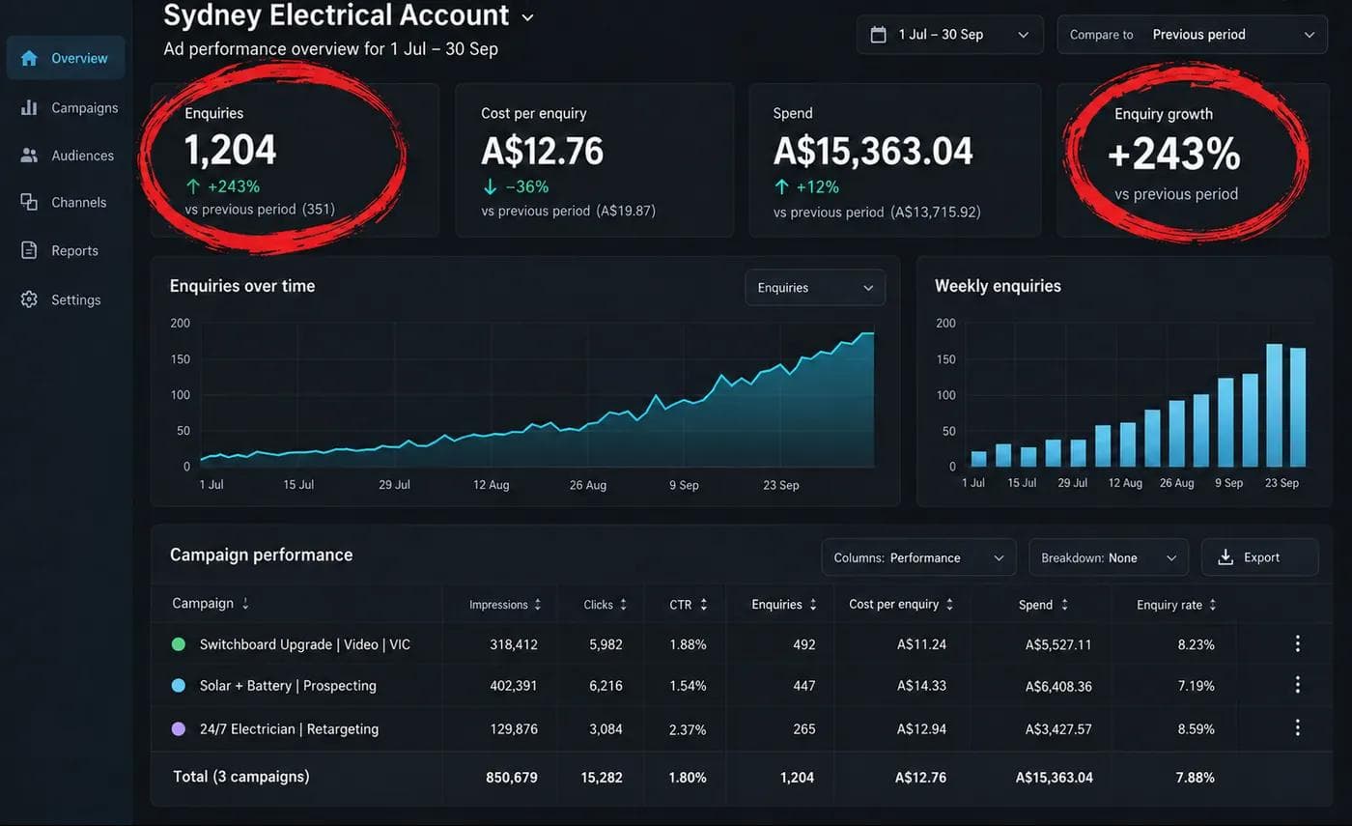Open the 24/7 Electrician | Retargeting campaign

tap(290, 728)
